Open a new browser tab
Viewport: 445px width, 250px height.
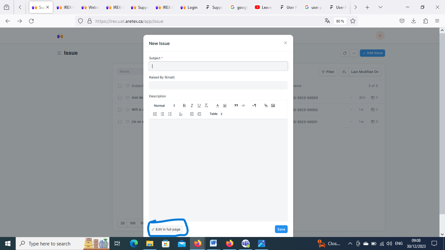367,7
